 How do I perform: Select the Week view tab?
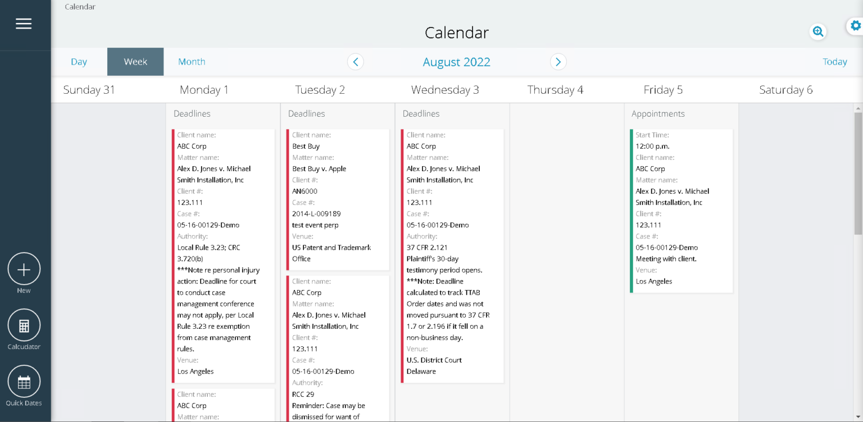[135, 62]
